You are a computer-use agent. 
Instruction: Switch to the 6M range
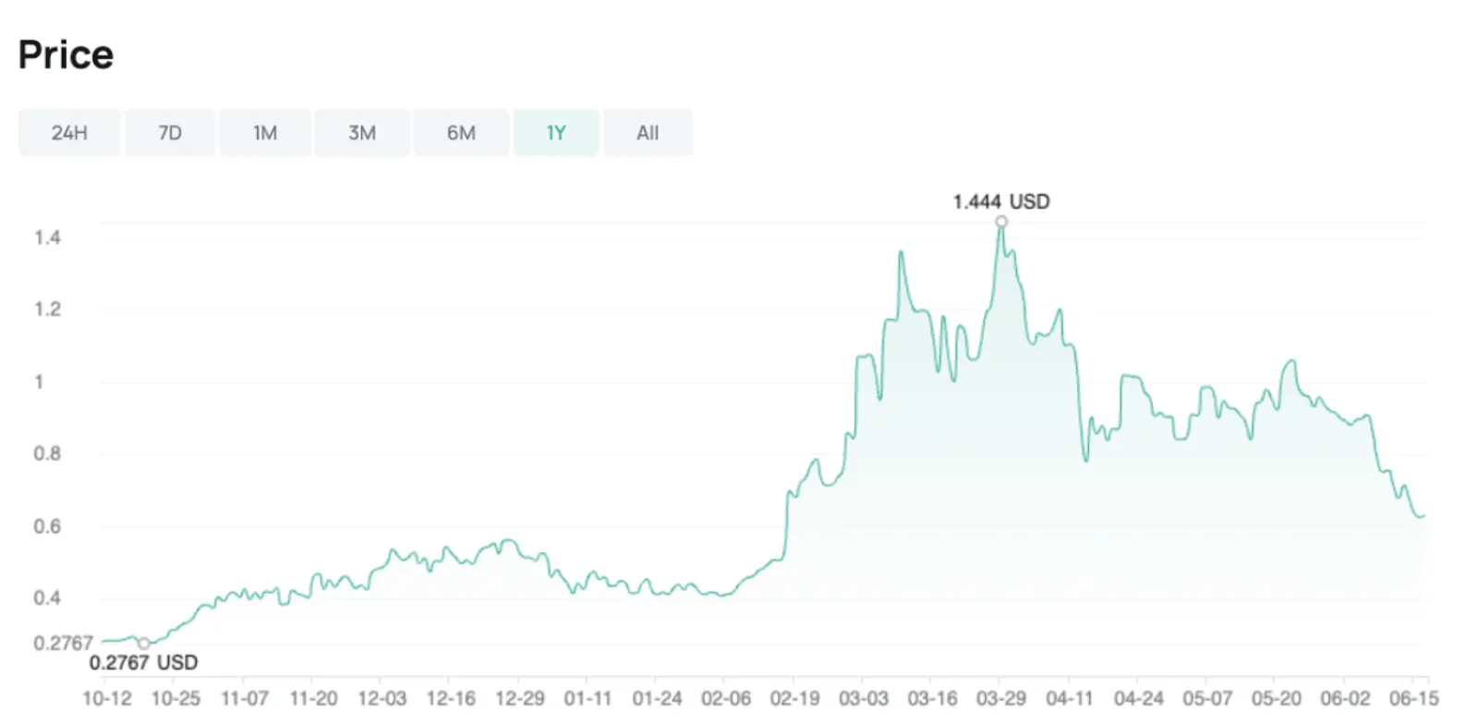(461, 133)
